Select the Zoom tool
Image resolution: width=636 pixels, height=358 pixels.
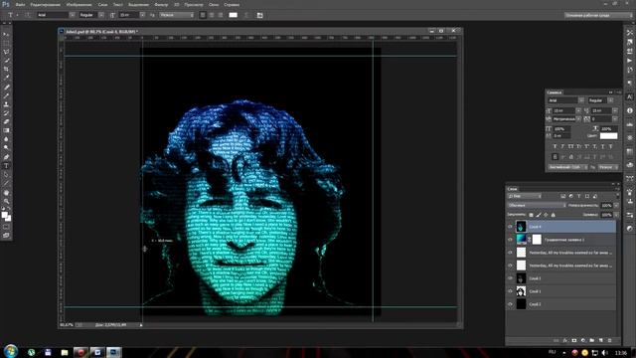[x=7, y=201]
